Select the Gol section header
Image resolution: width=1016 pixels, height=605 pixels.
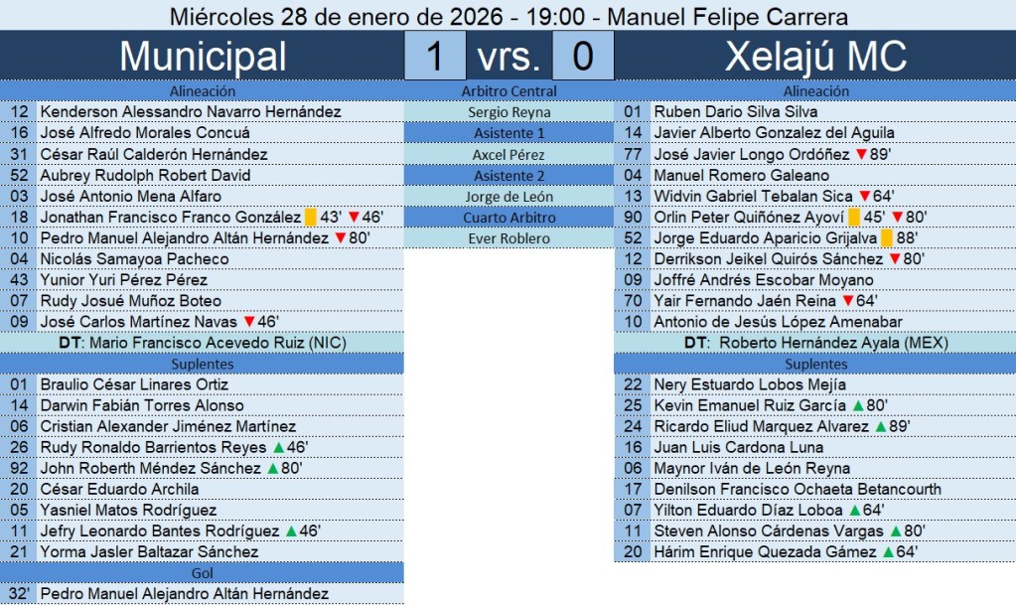[202, 573]
